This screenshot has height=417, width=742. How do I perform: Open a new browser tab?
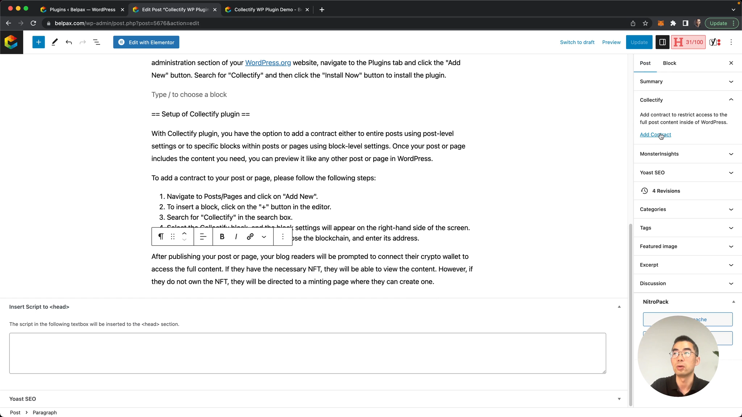point(322,10)
